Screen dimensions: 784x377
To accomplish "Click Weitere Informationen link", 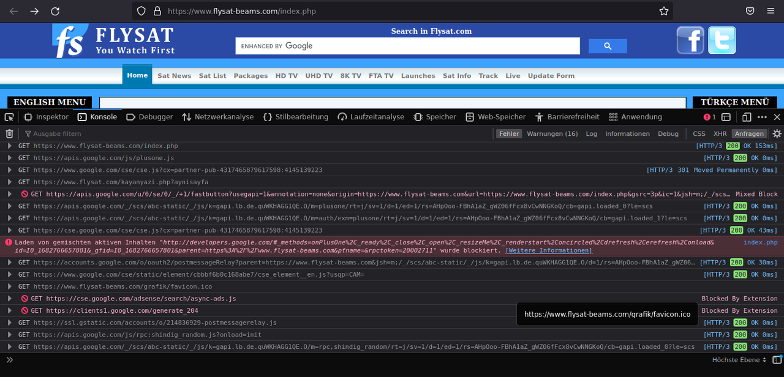I will click(549, 250).
